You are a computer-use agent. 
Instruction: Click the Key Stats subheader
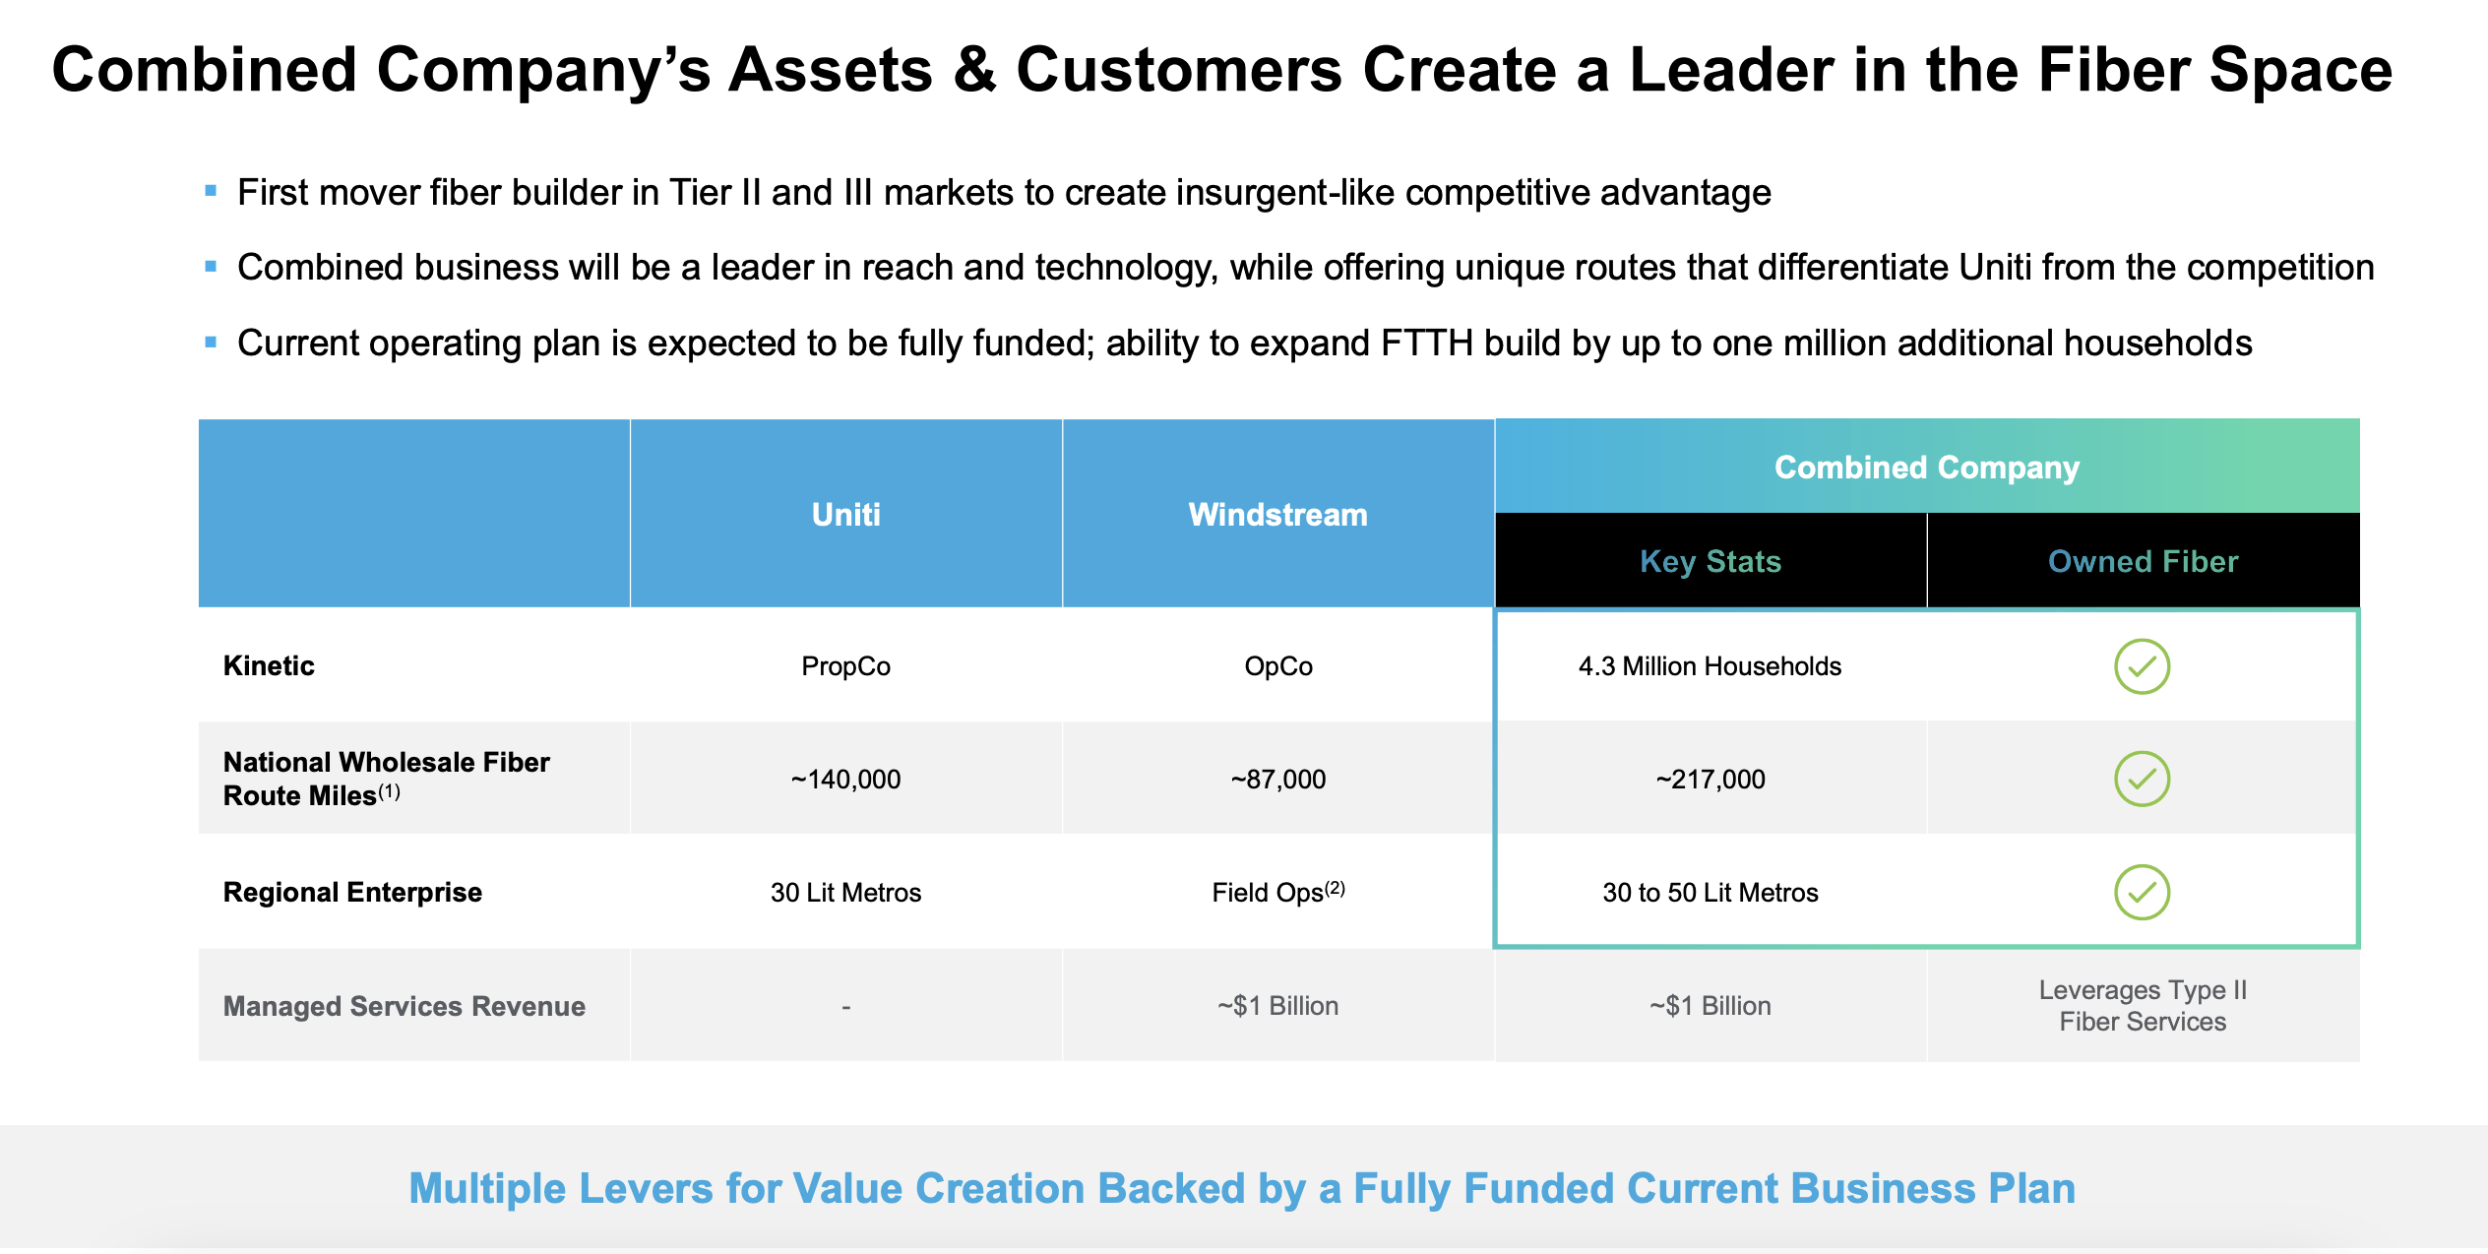tap(1710, 561)
